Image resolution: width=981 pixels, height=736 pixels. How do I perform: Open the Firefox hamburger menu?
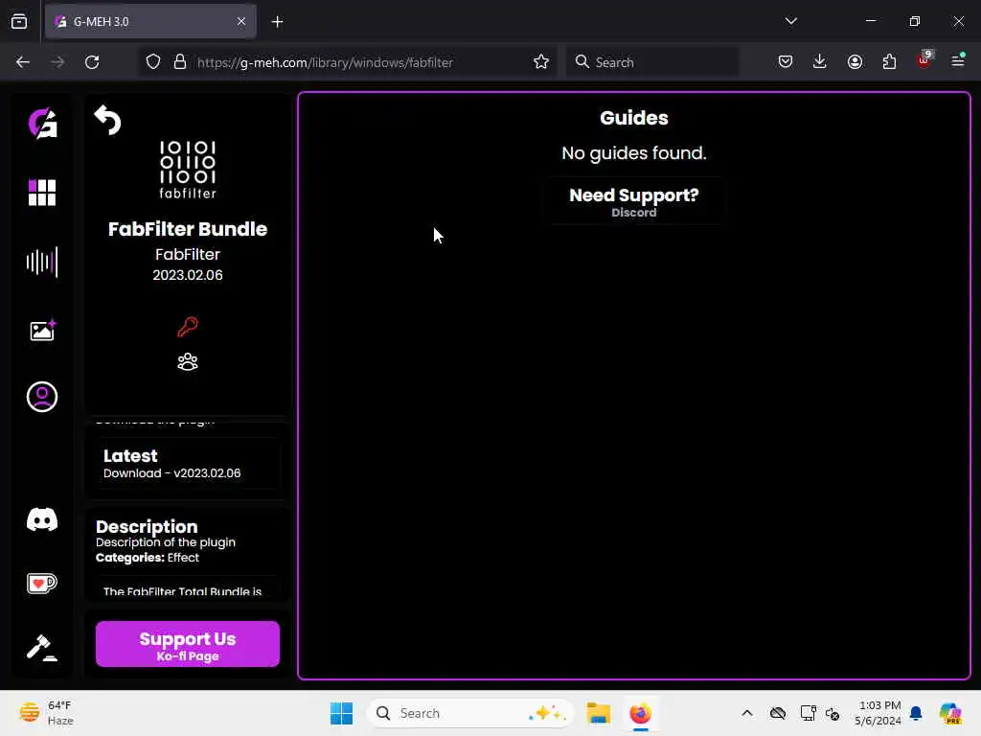click(958, 61)
